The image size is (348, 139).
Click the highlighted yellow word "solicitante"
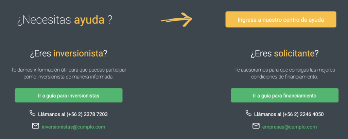pos(294,53)
